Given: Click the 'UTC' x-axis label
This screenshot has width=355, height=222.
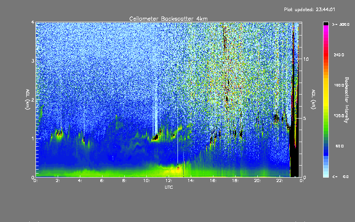Looking at the screenshot, I should (x=169, y=187).
